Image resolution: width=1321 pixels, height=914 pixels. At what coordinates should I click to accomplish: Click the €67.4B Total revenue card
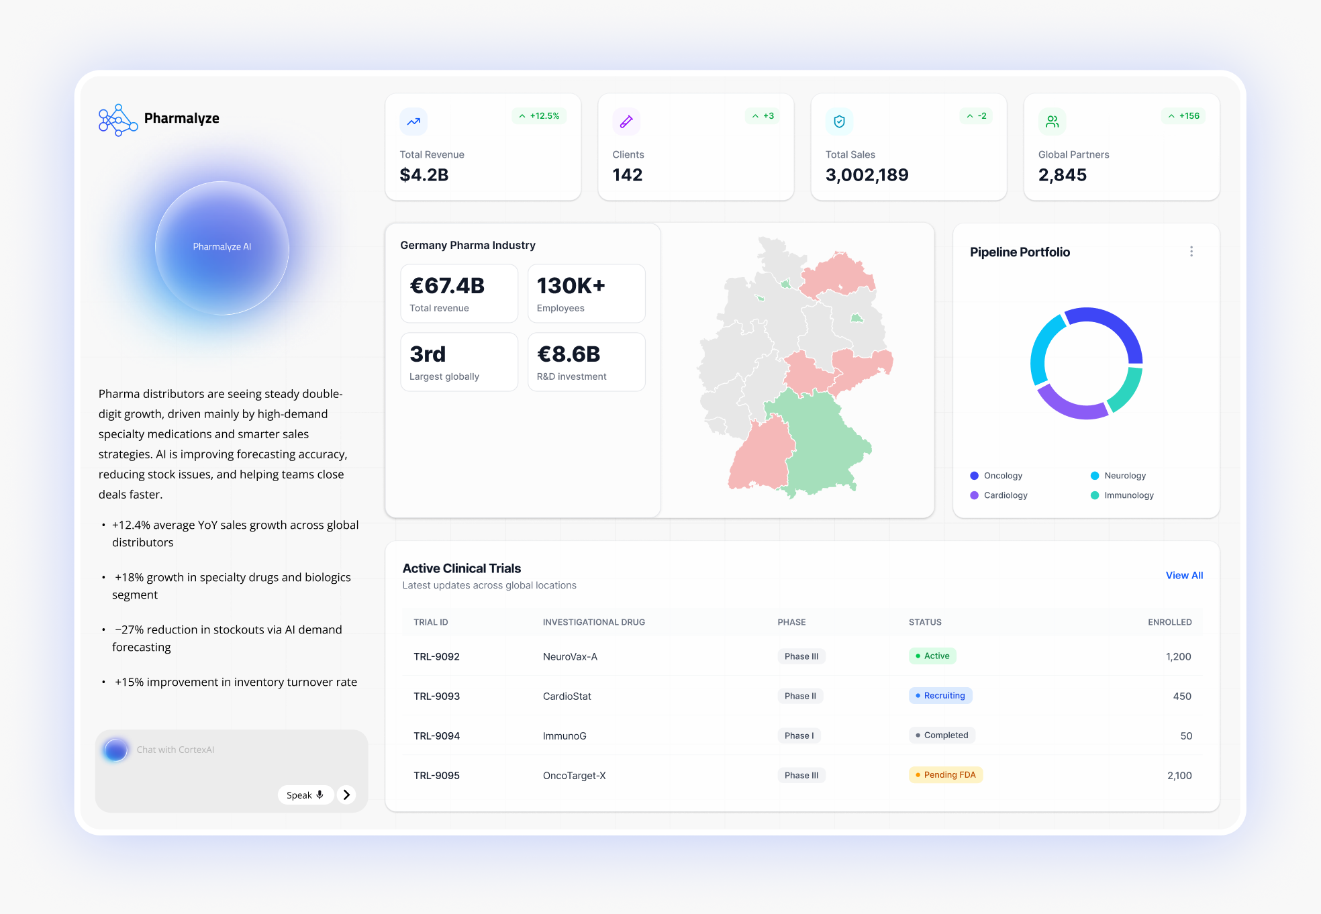(459, 293)
